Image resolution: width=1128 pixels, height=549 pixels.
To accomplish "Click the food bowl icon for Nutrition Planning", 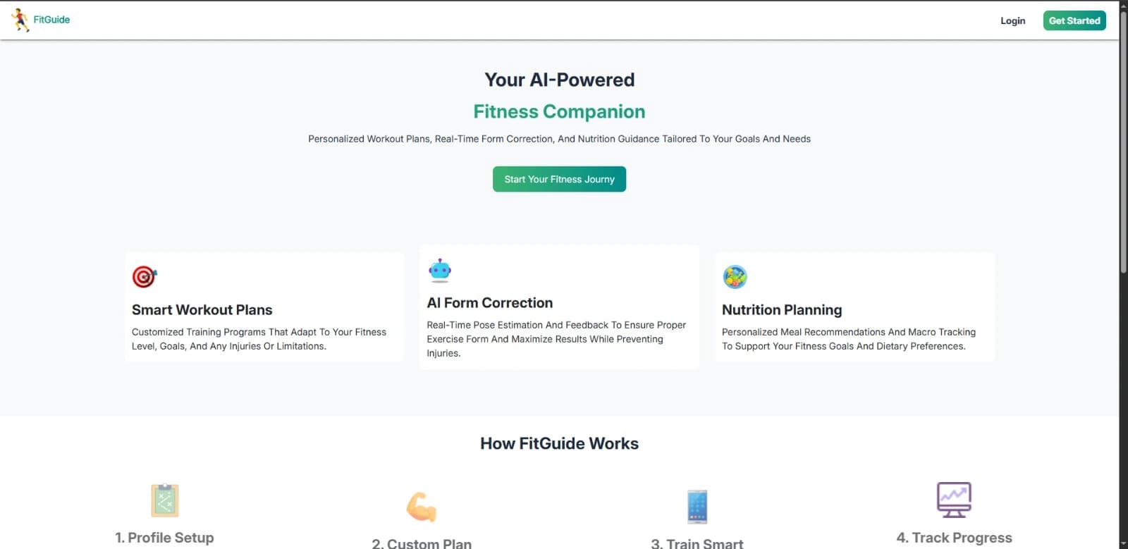I will (735, 277).
